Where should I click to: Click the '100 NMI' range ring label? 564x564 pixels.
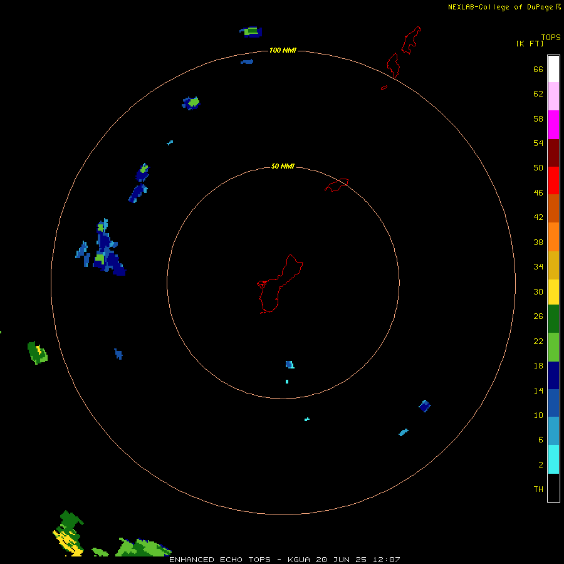(283, 50)
